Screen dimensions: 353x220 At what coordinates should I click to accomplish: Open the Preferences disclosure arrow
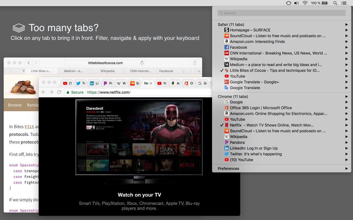pyautogui.click(x=347, y=168)
